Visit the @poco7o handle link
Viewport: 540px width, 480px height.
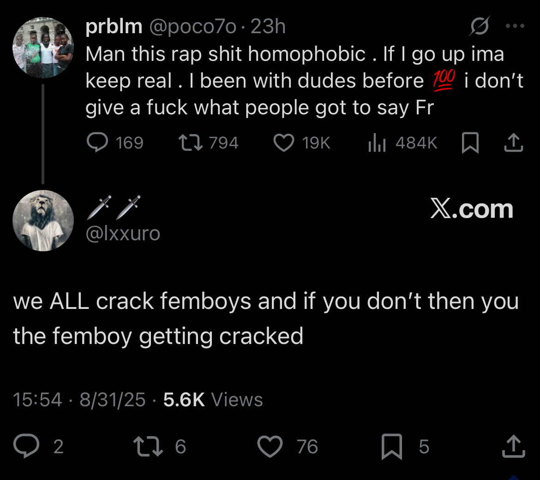click(193, 26)
